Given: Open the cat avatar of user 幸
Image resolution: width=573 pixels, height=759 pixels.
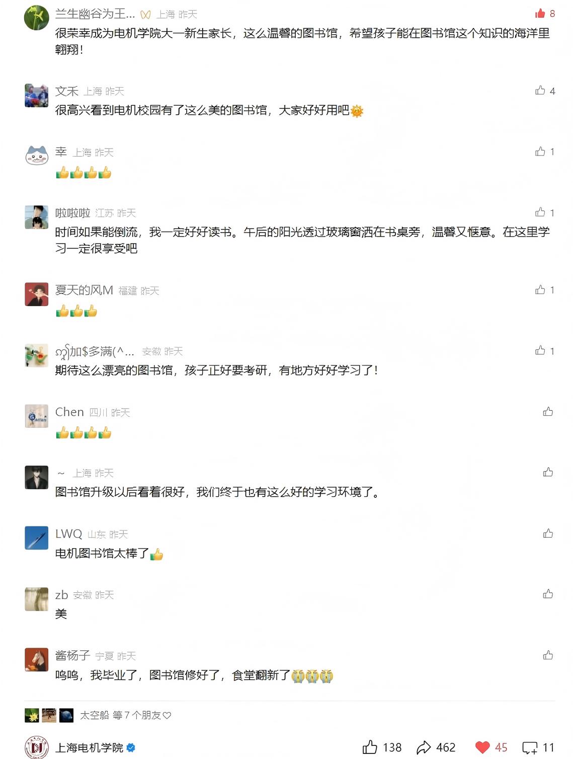Looking at the screenshot, I should click(x=37, y=156).
